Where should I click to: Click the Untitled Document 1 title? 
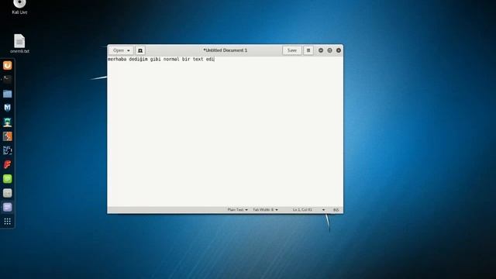pyautogui.click(x=226, y=50)
